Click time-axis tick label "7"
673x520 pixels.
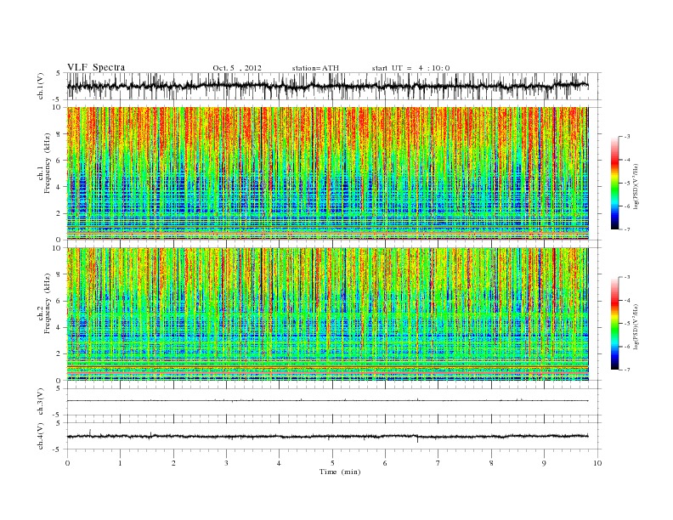[438, 463]
